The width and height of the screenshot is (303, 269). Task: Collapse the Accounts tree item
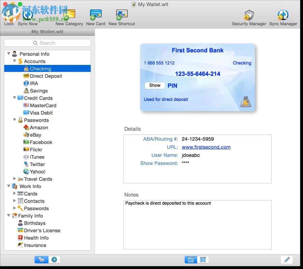(x=14, y=61)
